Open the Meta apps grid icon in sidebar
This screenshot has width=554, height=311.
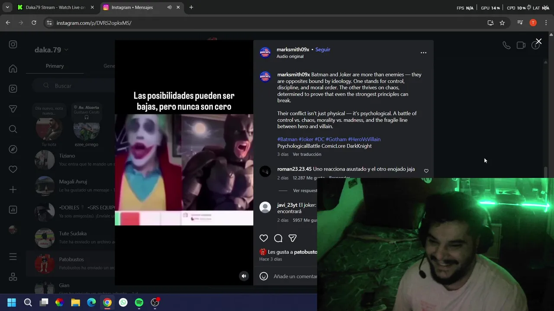[13, 277]
